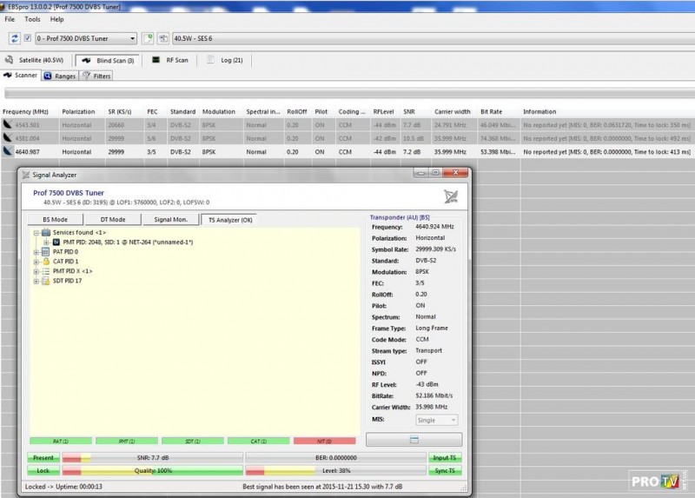
Task: Toggle the checkbox next to tuner dropdown
Action: click(x=28, y=38)
